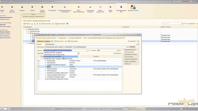Click the deletion mark icon in the main list toolbar
Screen dimensions: 198x111
[40, 24]
